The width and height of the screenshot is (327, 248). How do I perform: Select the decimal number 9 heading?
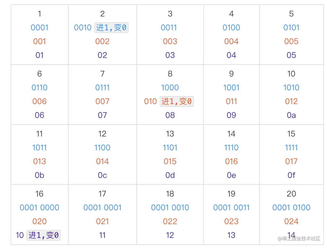tap(231, 74)
